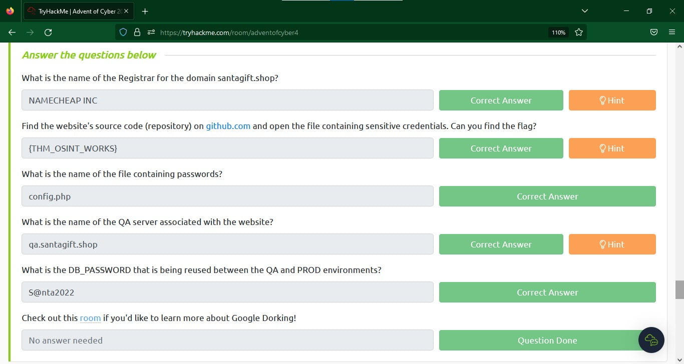Click the Firefox logo icon
Screen dimensions: 684x364
point(10,11)
